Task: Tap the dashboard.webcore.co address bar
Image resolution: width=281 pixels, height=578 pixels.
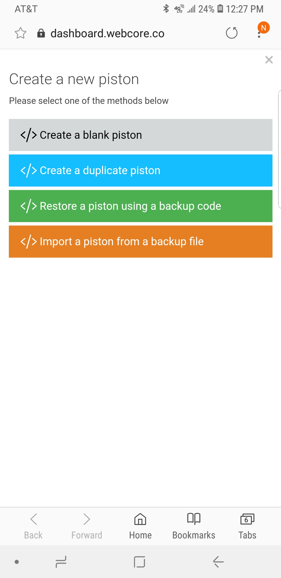Action: (107, 33)
